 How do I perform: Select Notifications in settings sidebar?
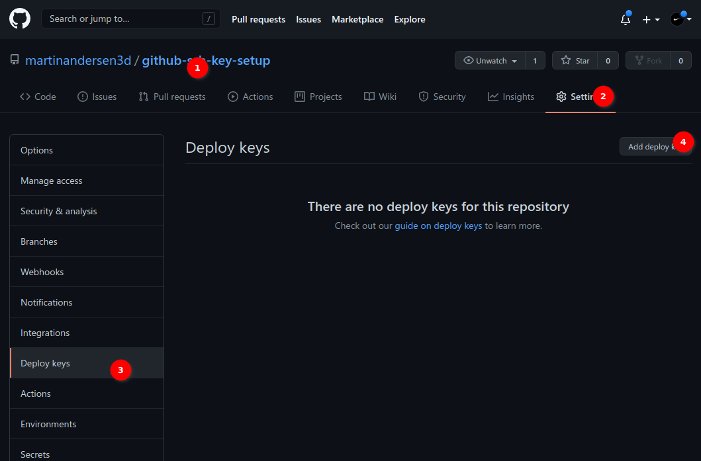point(87,302)
